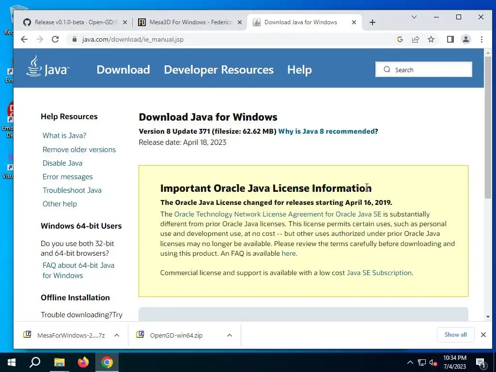Screen dimensions: 496x372
Task: View site information padlock icon
Action: point(75,39)
